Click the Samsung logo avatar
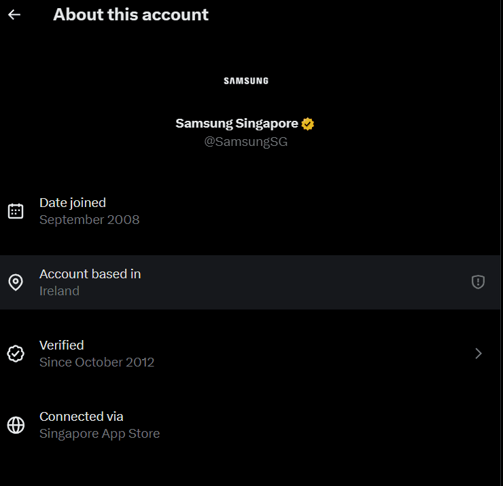 246,81
